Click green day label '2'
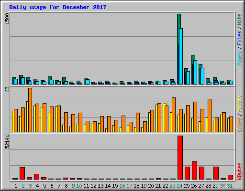 click(23, 186)
